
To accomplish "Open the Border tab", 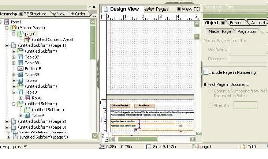I will 236,23.
